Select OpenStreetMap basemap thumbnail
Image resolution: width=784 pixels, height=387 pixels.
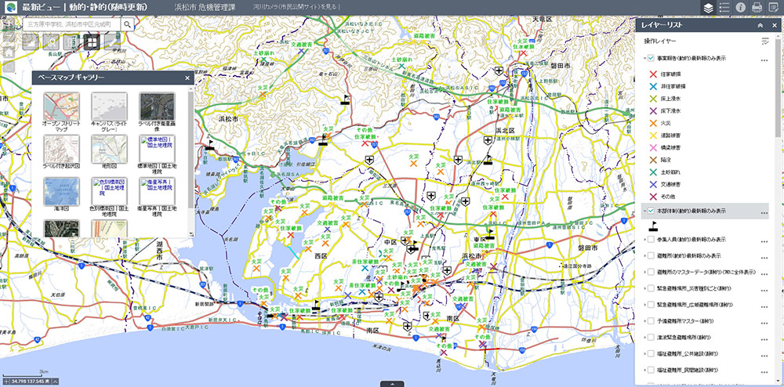click(x=60, y=105)
